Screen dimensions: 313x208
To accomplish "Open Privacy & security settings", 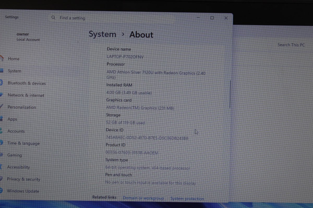I will coord(23,179).
